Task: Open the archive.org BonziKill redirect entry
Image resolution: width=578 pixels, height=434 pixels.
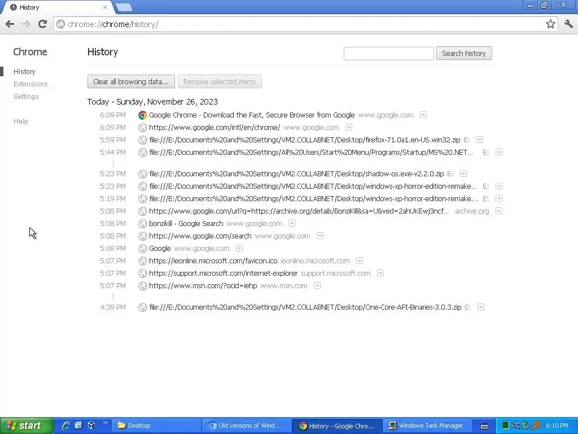Action: (x=299, y=211)
